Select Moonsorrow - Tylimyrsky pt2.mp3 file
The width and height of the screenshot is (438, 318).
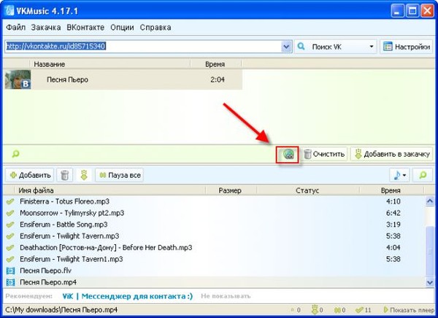point(215,213)
